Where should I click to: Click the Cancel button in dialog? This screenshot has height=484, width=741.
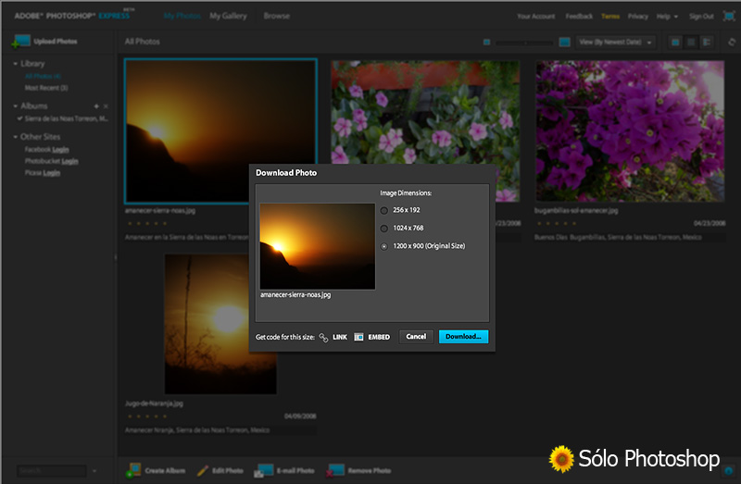click(416, 337)
